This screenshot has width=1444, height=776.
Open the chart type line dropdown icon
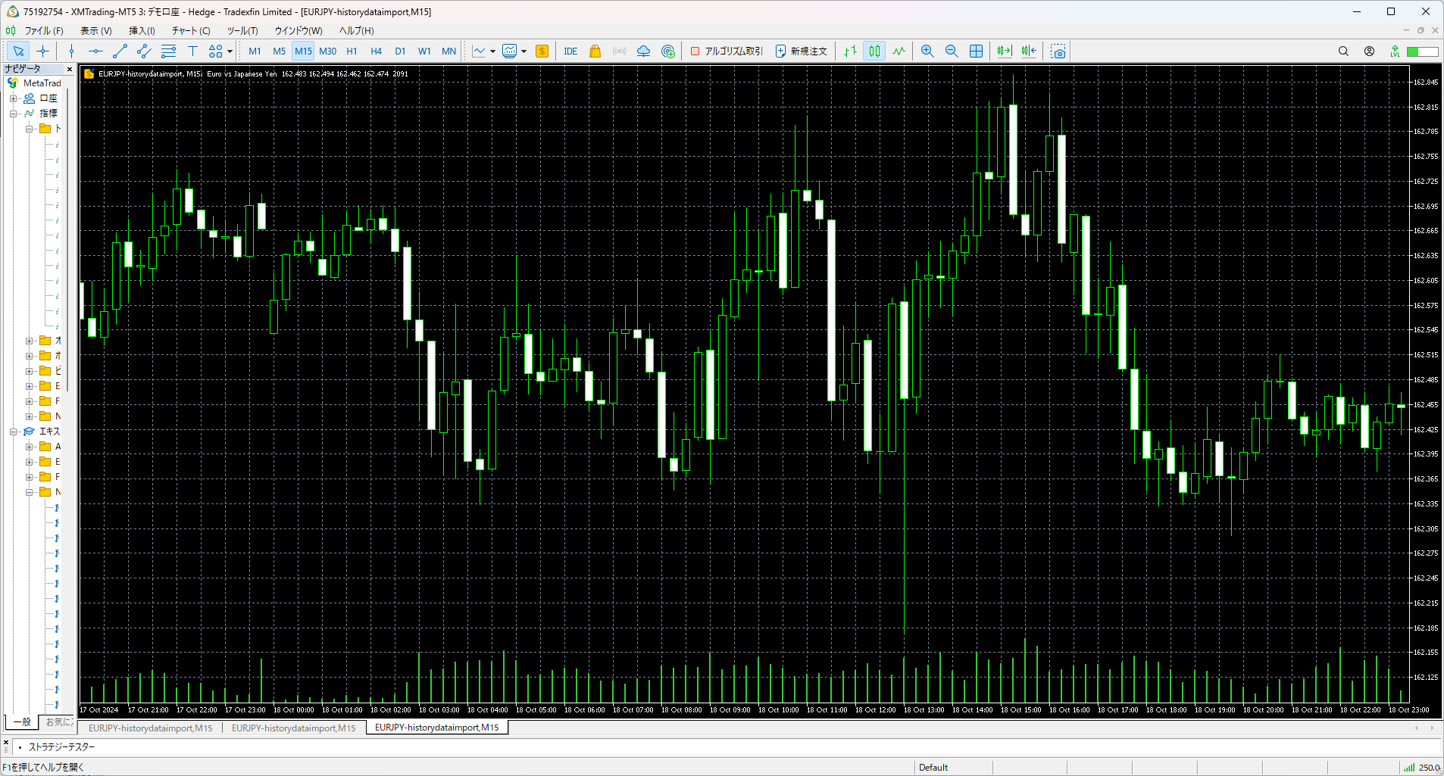click(x=479, y=51)
